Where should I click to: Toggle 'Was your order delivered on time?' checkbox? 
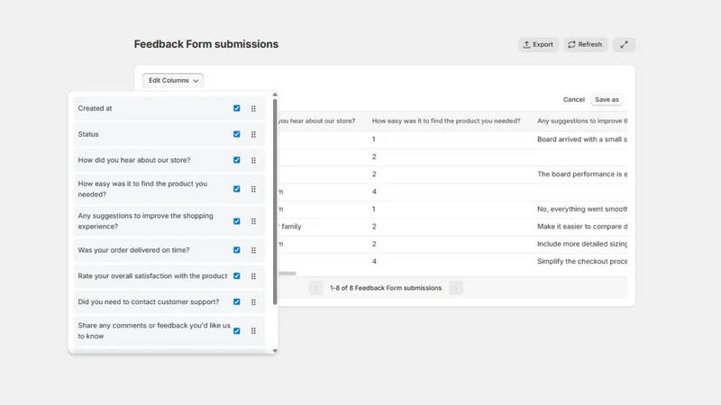point(237,250)
